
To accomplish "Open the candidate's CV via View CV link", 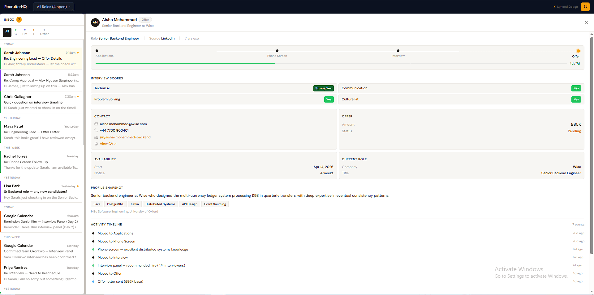I will (x=108, y=144).
